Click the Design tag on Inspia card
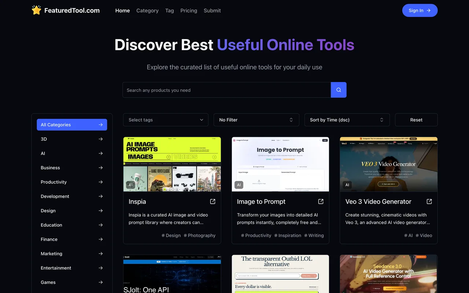This screenshot has width=469, height=293. point(171,235)
